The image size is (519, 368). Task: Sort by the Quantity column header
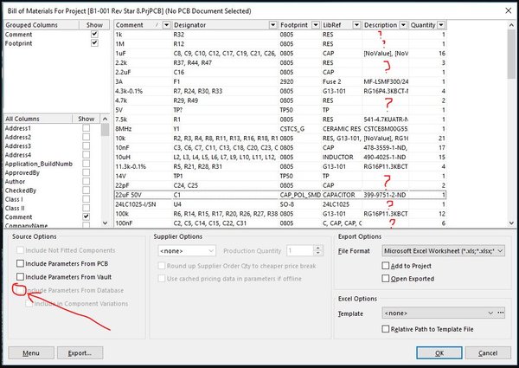click(x=423, y=25)
